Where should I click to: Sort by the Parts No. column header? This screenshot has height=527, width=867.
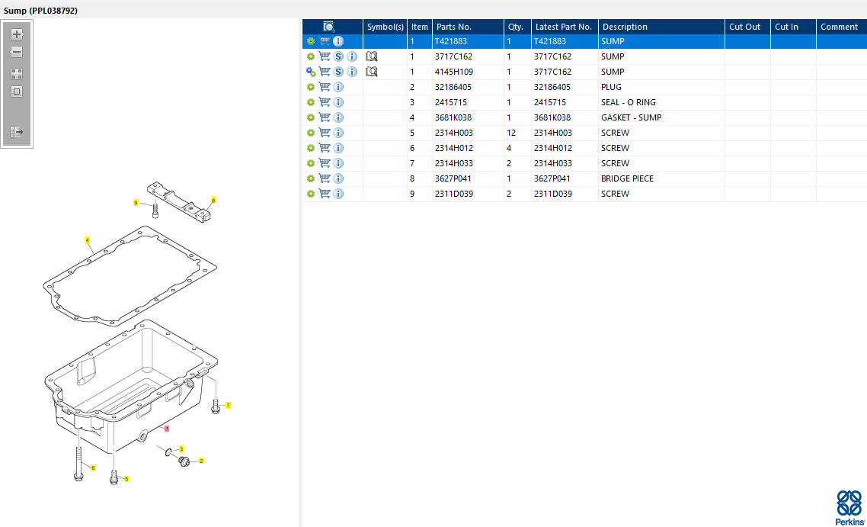click(x=469, y=27)
